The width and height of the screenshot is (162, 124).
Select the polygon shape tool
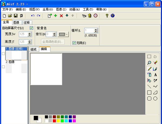point(155,93)
